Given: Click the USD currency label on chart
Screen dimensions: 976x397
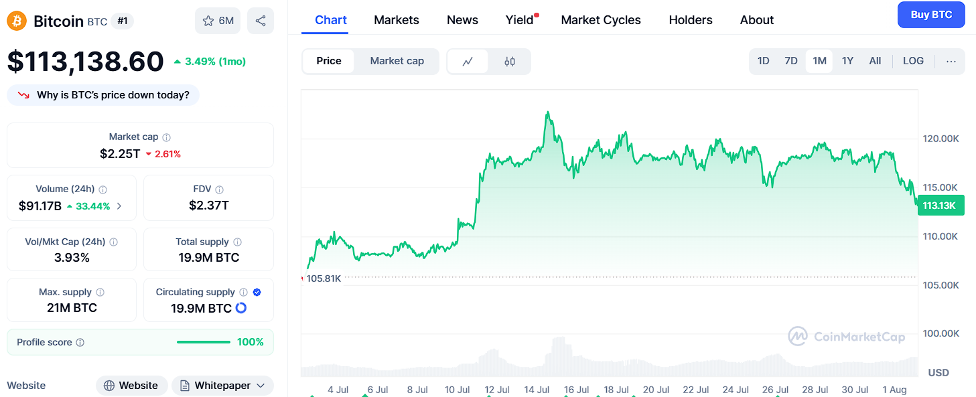Looking at the screenshot, I should pyautogui.click(x=938, y=372).
